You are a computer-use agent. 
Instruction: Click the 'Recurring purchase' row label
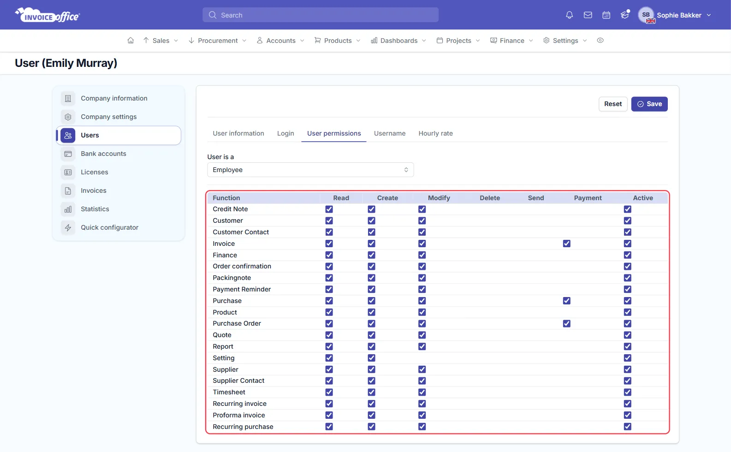243,427
